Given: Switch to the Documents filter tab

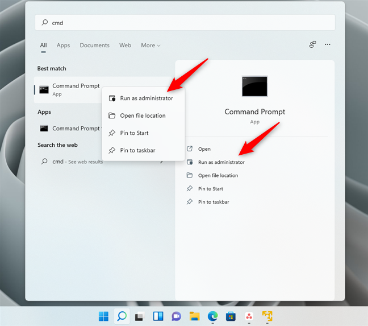Looking at the screenshot, I should [x=95, y=46].
